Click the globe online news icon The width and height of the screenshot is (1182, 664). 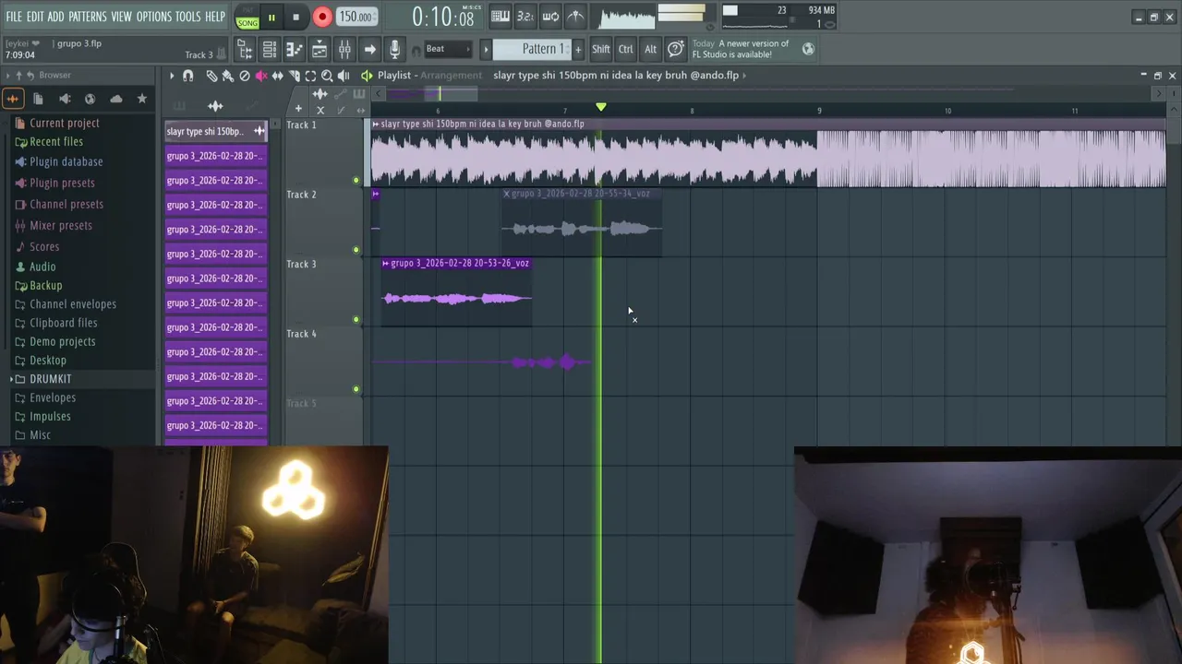(808, 49)
